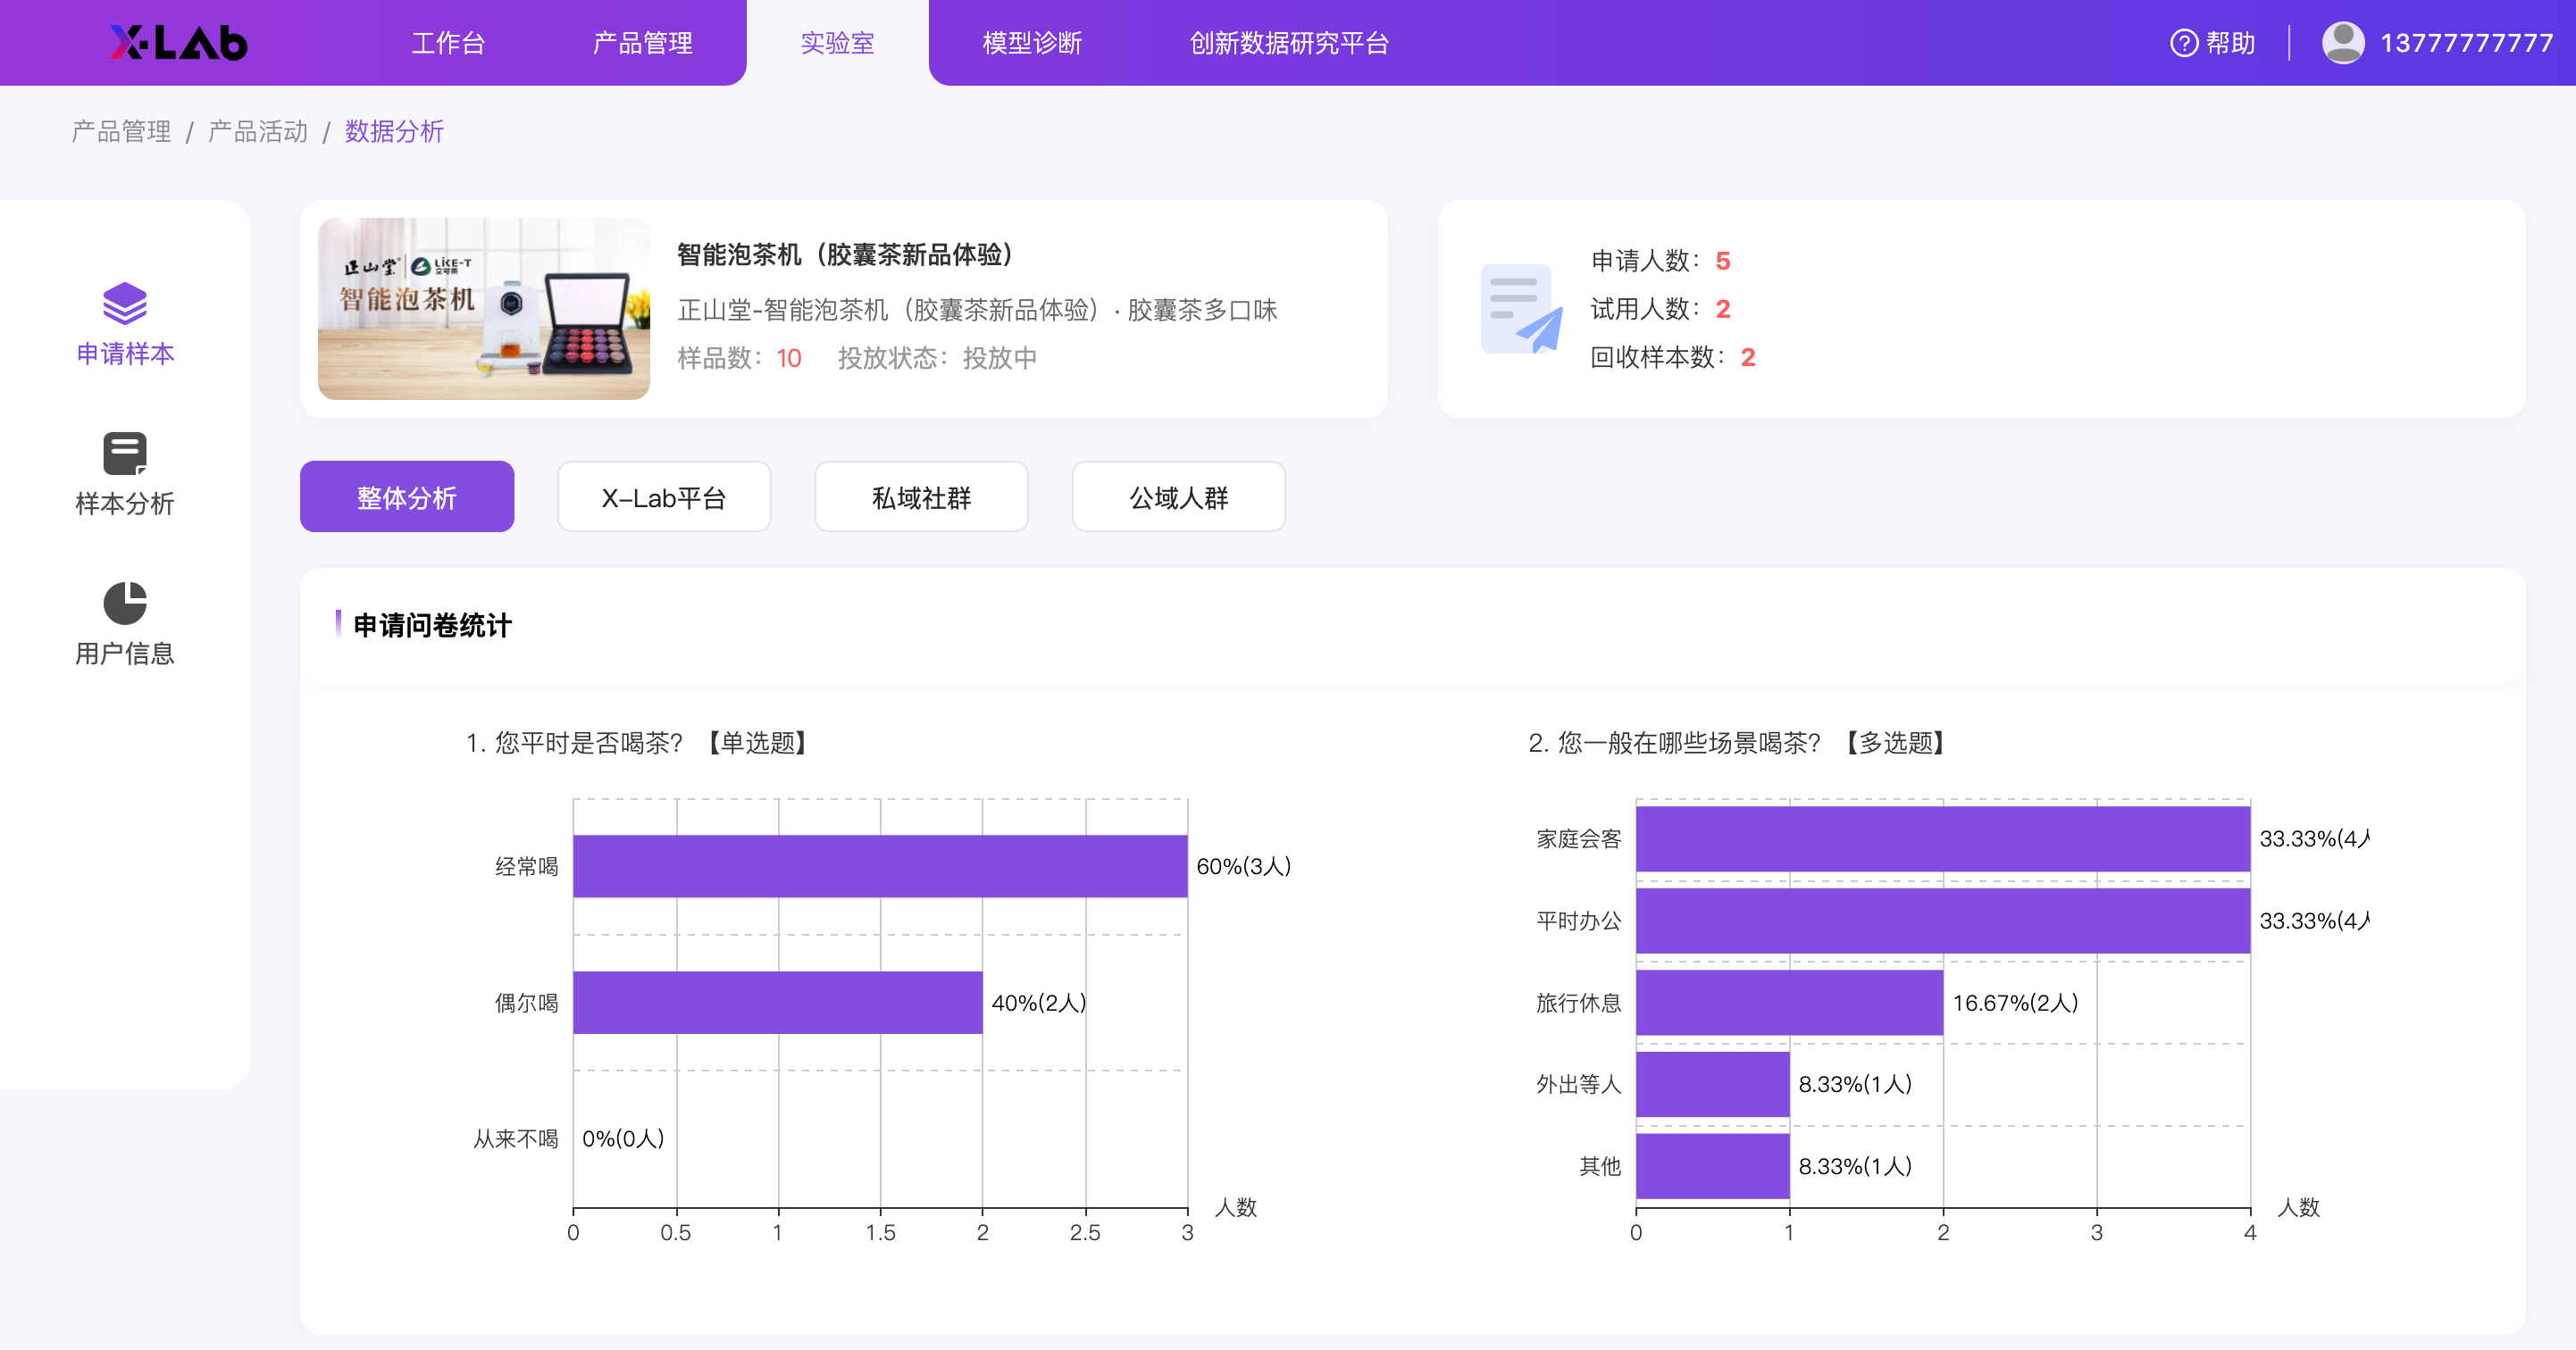Switch to the 工作台 menu
The height and width of the screenshot is (1350, 2576).
pos(448,43)
